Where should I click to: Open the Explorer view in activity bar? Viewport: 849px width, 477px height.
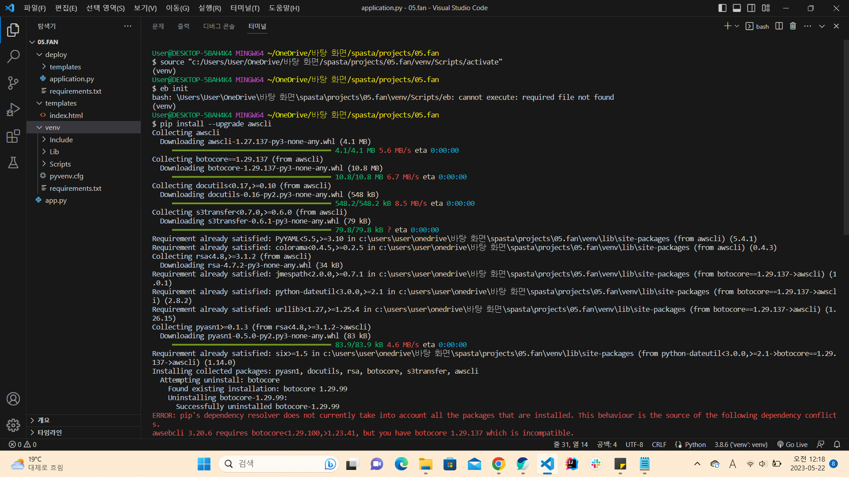(x=13, y=30)
